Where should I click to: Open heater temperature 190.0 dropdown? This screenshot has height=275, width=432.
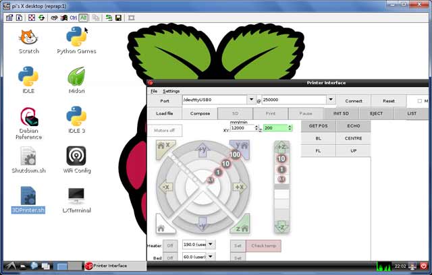(211, 244)
